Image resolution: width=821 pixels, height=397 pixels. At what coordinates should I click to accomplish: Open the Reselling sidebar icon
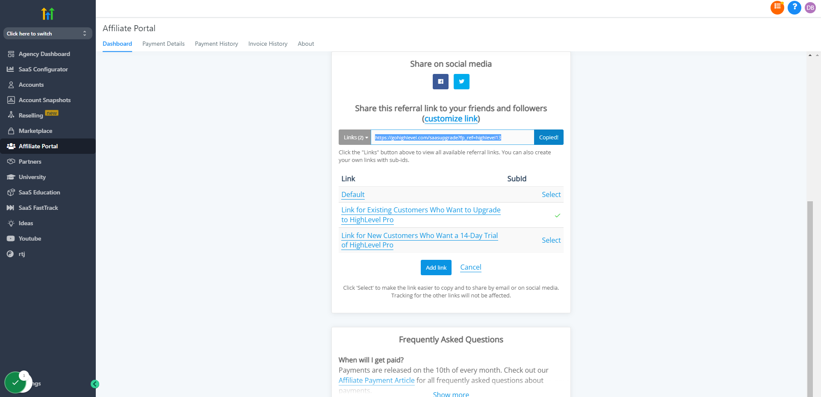click(x=11, y=115)
